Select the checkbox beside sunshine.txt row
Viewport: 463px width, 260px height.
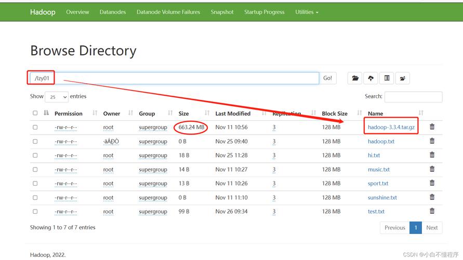coord(35,198)
